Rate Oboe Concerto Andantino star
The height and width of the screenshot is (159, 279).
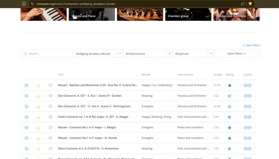[x=230, y=149]
